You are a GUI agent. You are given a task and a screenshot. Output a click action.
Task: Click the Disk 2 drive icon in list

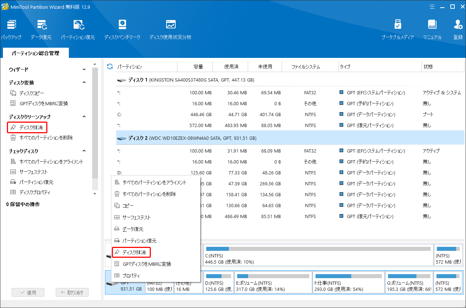tap(121, 138)
